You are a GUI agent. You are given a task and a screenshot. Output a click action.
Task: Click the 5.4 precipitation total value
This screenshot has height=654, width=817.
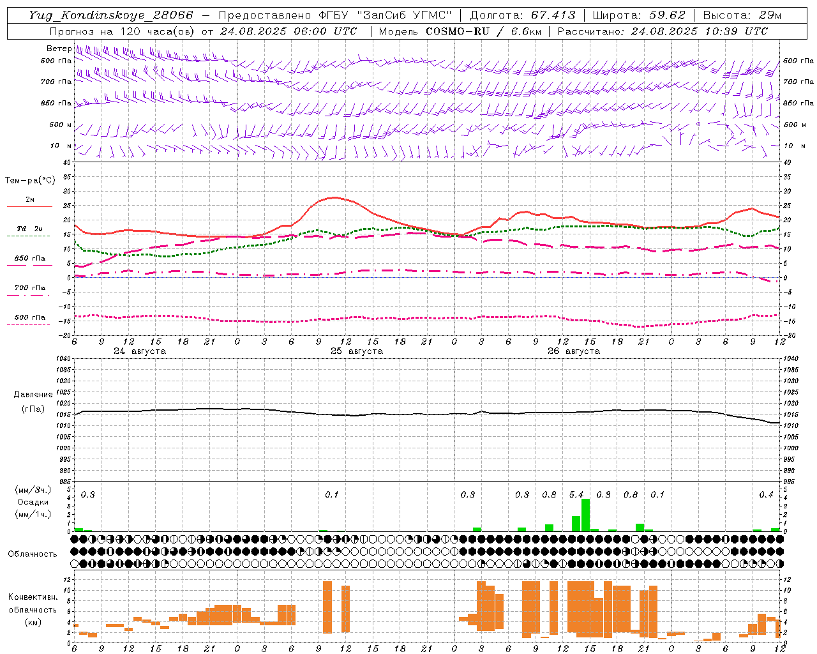coord(576,494)
